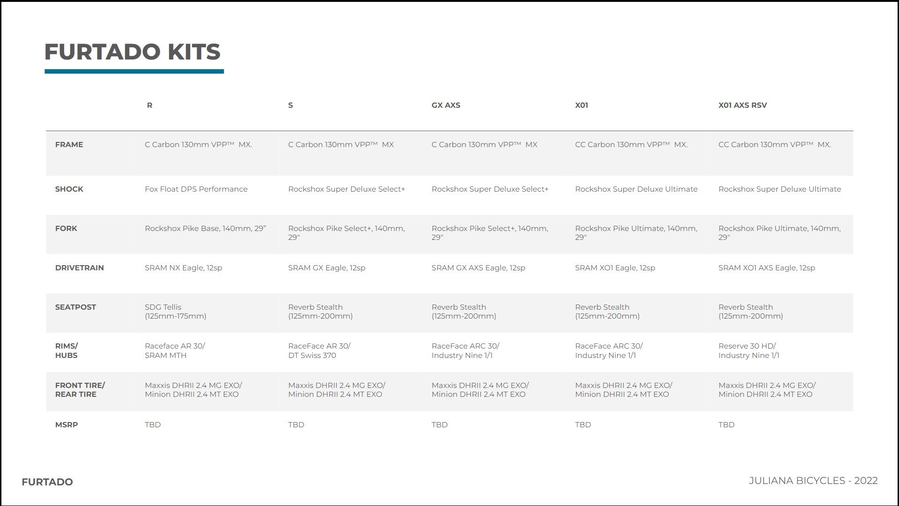
Task: Click the FRAME row label
Action: coord(69,145)
